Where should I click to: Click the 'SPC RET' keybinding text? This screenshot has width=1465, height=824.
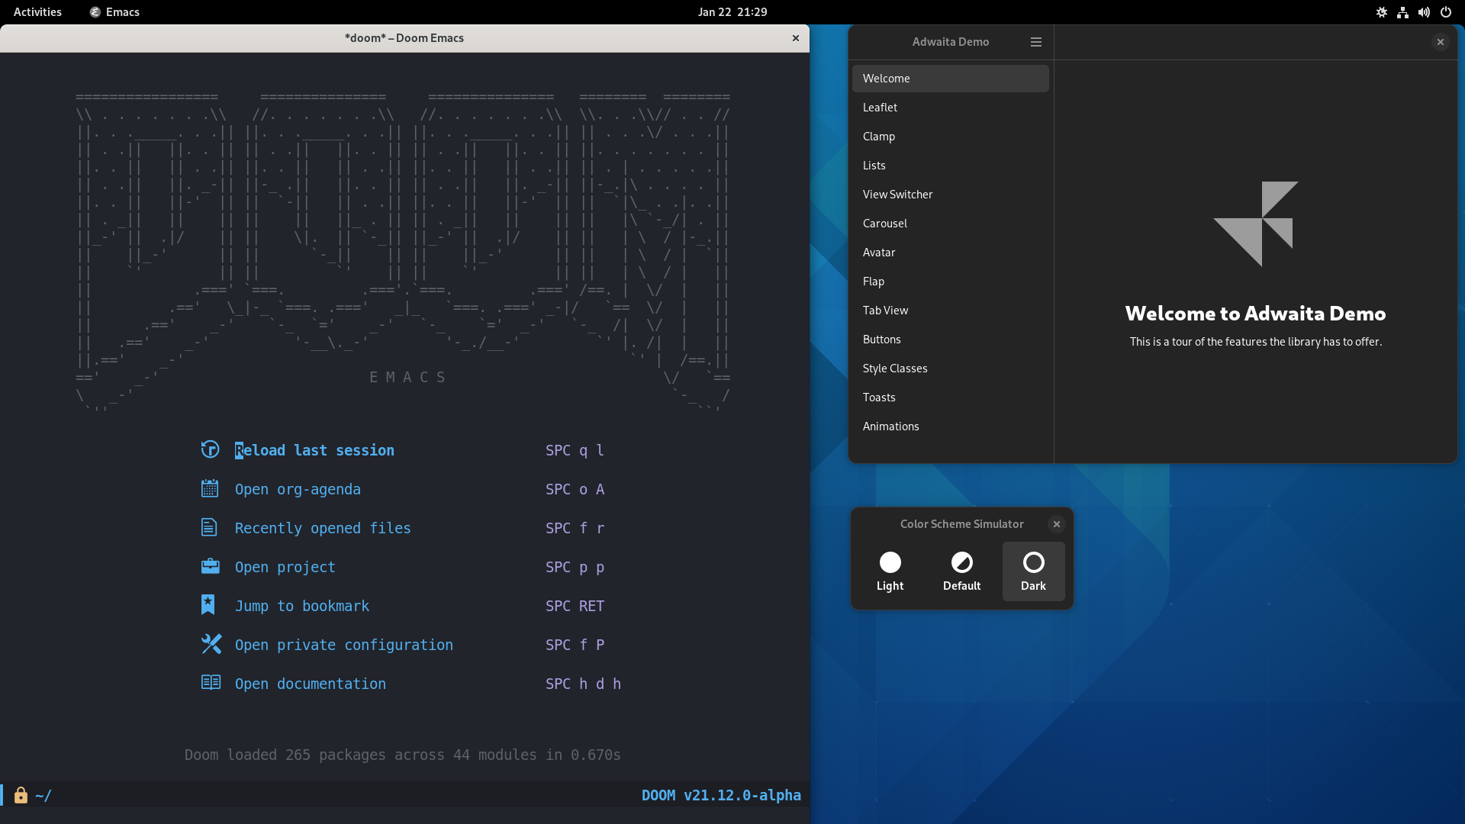coord(575,606)
